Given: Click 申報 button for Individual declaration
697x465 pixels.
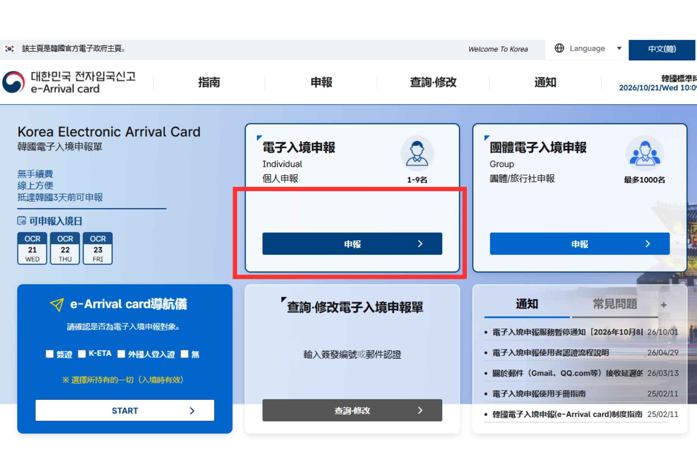Looking at the screenshot, I should [352, 244].
